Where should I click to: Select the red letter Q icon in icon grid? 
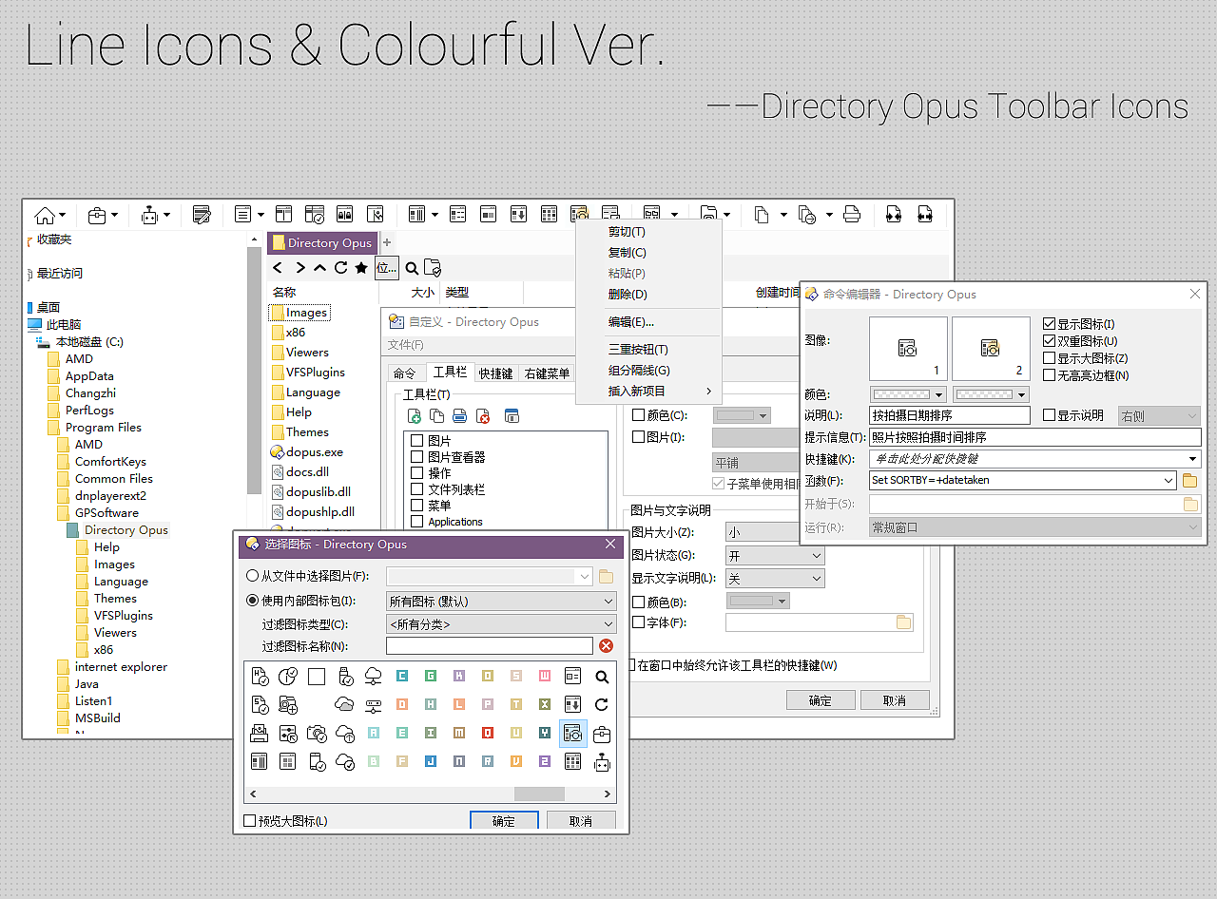tap(488, 734)
